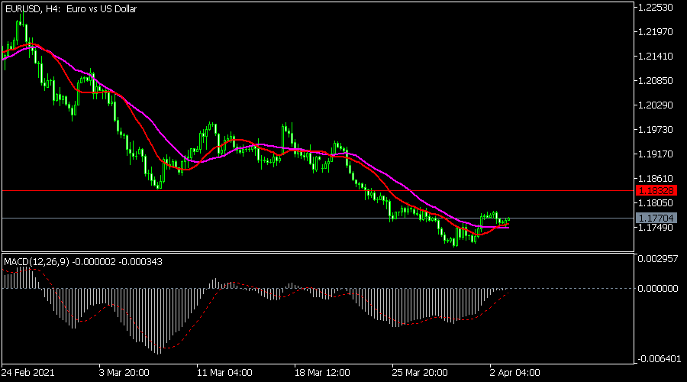This screenshot has height=382, width=687.
Task: Select the 2 Apr 04:00 time label
Action: tap(515, 373)
